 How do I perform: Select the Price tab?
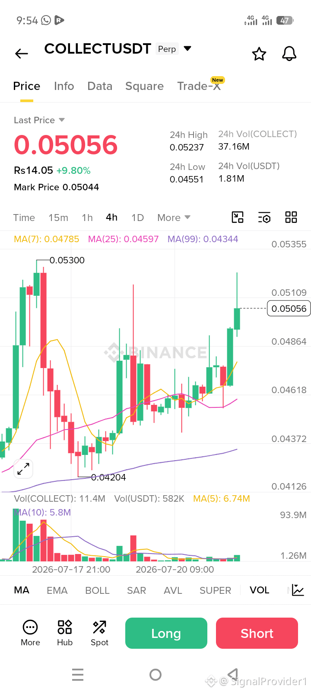[x=27, y=86]
